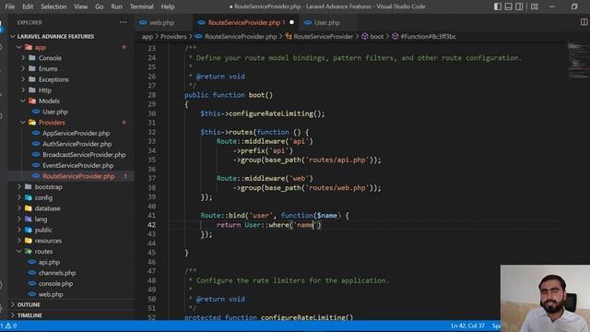Click RouteServiceProvider class icon in breadcrumb
This screenshot has width=590, height=332.
click(x=289, y=37)
